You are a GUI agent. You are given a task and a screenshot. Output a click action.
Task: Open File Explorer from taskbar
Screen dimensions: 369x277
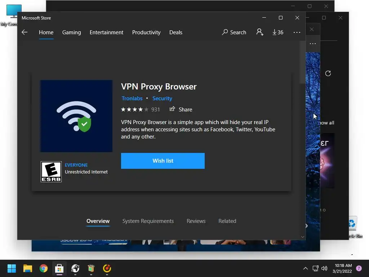(x=27, y=268)
